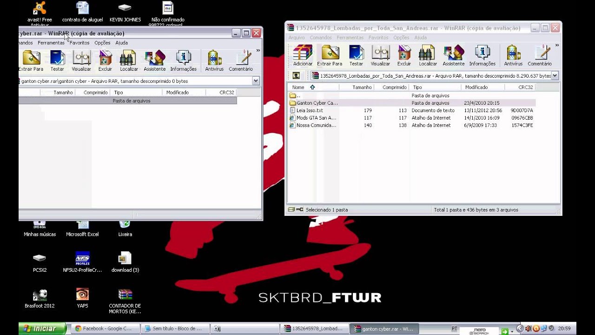The height and width of the screenshot is (335, 595).
Task: Switch to Sem título - Bloco de notas taskbar item
Action: coord(175,328)
